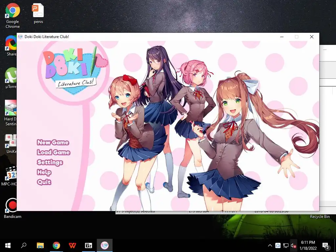336x252 pixels.
Task: Launch the Bandicam desktop shortcut
Action: [12, 208]
